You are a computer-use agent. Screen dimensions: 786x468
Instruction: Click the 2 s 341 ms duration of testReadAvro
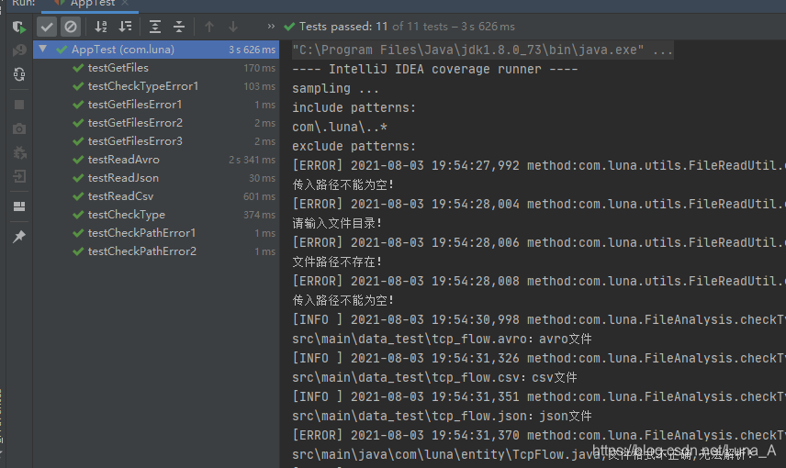tap(253, 160)
